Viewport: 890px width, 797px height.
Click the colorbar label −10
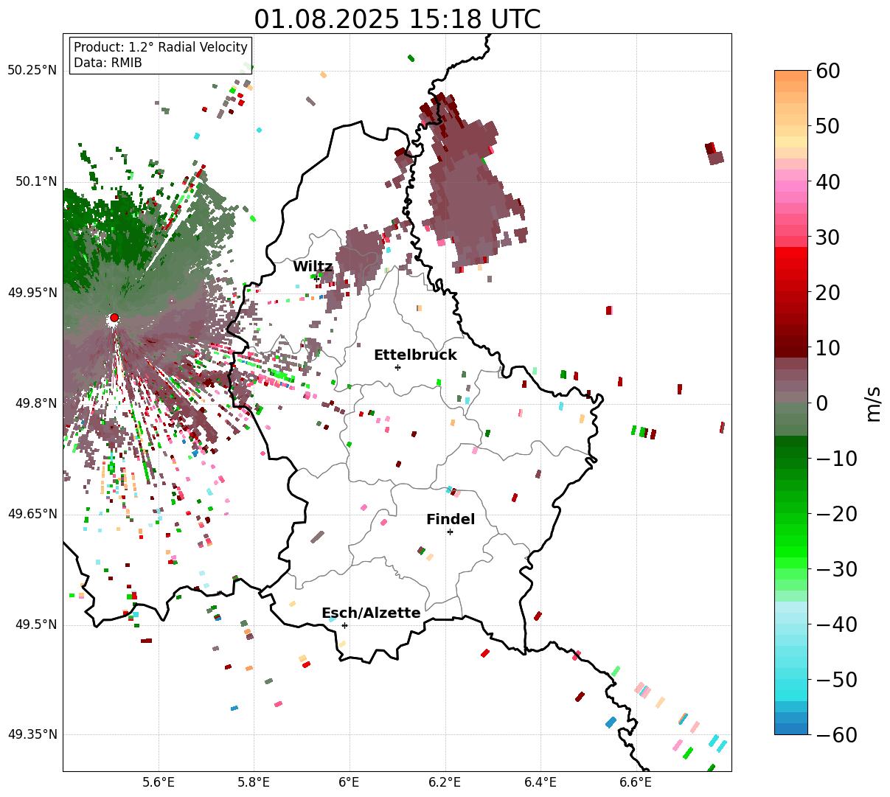tap(836, 459)
